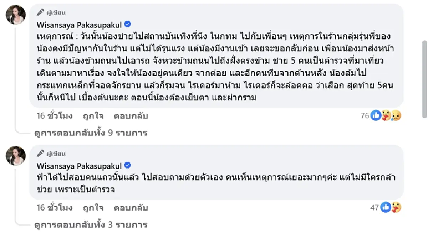Open the first comment's profile picture
The image size is (428, 233).
point(15,15)
